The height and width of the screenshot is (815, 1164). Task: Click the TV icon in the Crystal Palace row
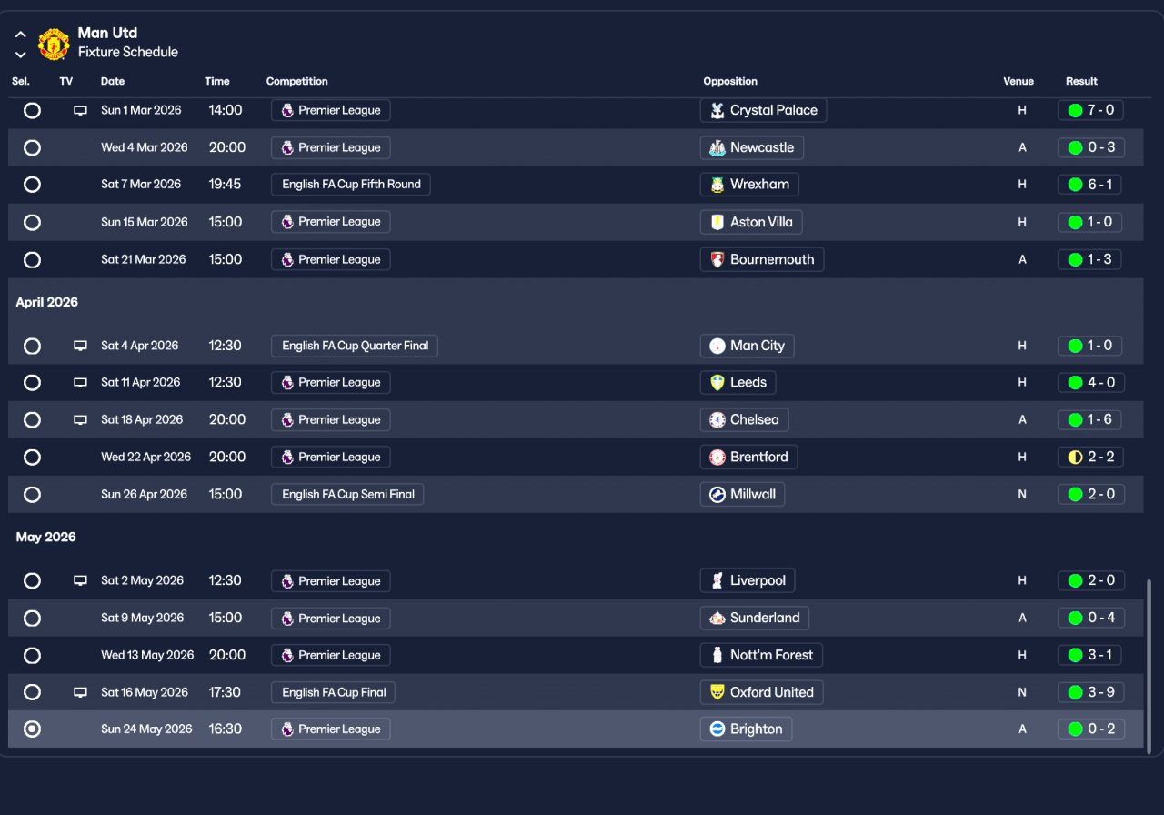point(80,111)
